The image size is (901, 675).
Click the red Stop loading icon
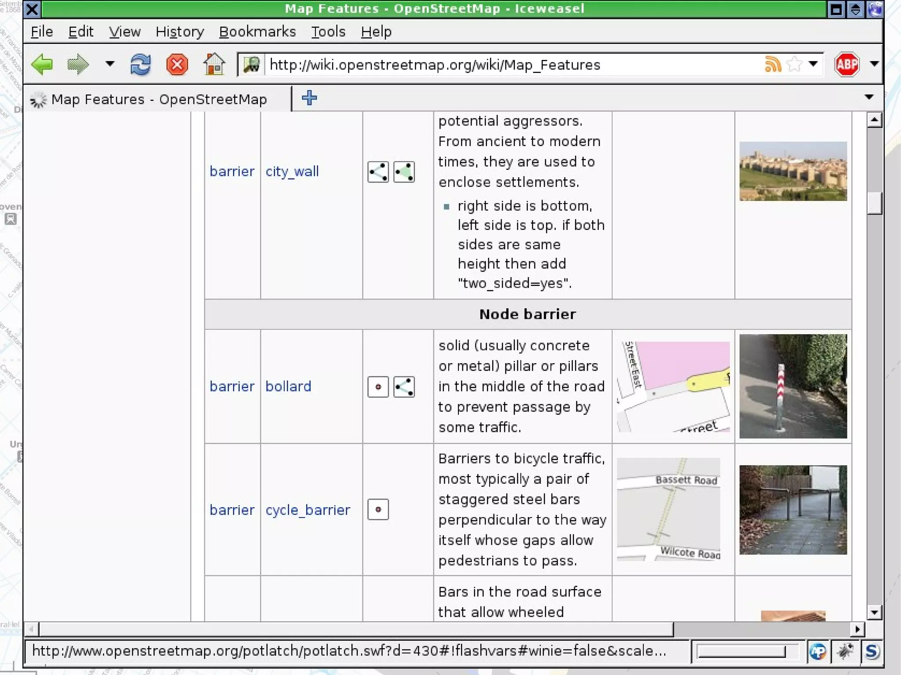177,65
